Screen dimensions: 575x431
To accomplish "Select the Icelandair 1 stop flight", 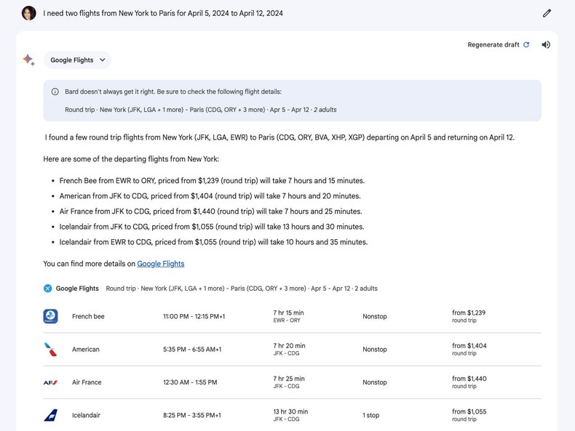I will (291, 415).
